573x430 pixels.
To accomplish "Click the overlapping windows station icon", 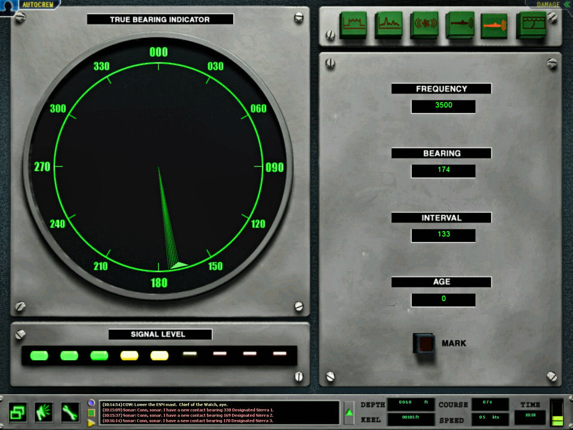I will (x=18, y=411).
